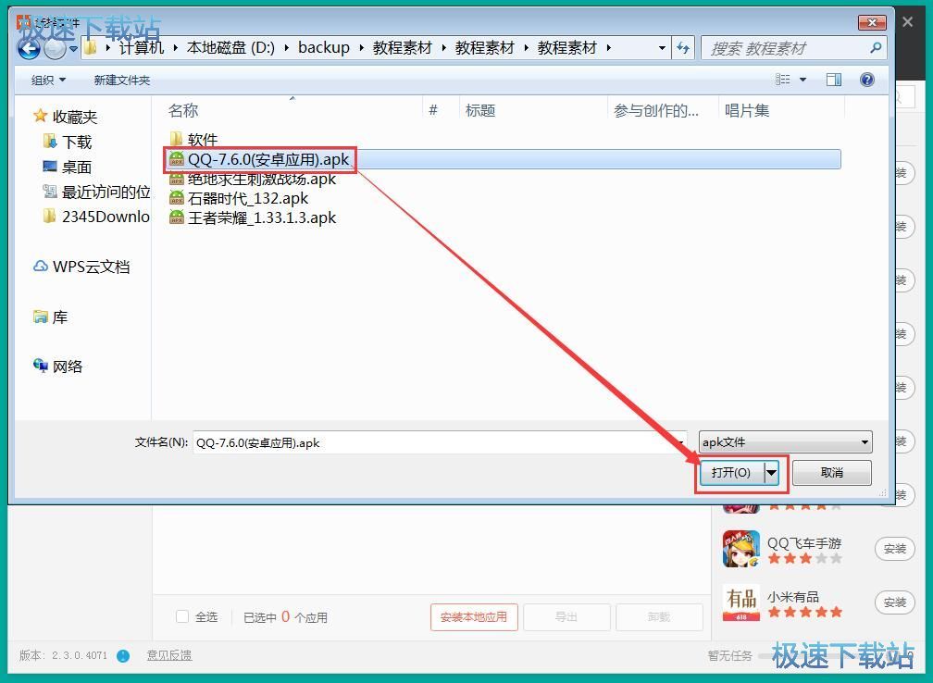The width and height of the screenshot is (933, 683).
Task: Select the 软件 folder
Action: coord(194,139)
